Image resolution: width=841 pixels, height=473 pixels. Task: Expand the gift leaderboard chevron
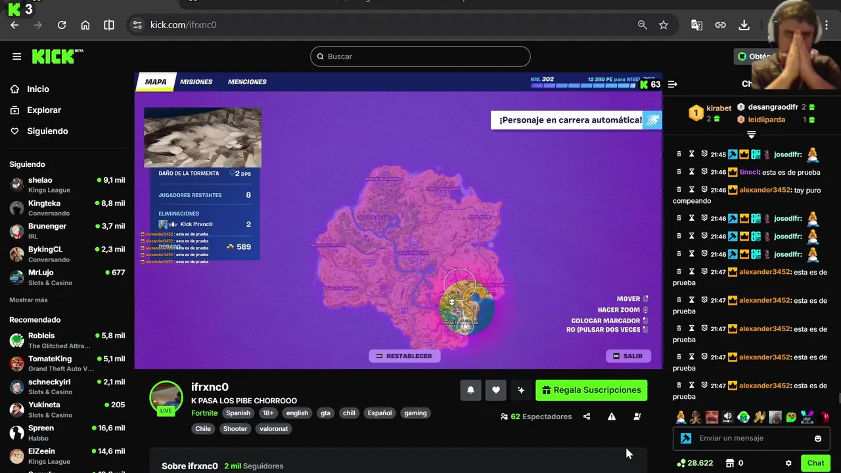pyautogui.click(x=752, y=135)
